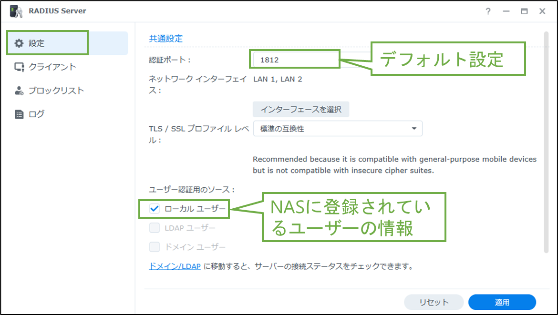The height and width of the screenshot is (315, 558).
Task: Enable the LDAP ユーザー checkbox
Action: tap(154, 228)
